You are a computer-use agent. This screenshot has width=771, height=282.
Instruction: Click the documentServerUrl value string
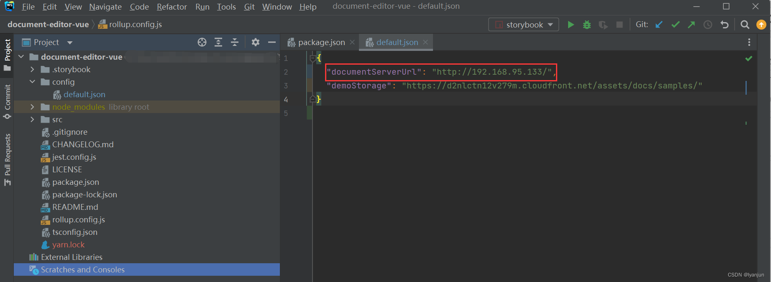(x=492, y=72)
